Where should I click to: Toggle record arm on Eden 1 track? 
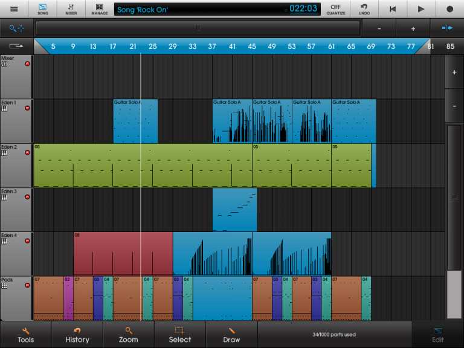point(27,108)
